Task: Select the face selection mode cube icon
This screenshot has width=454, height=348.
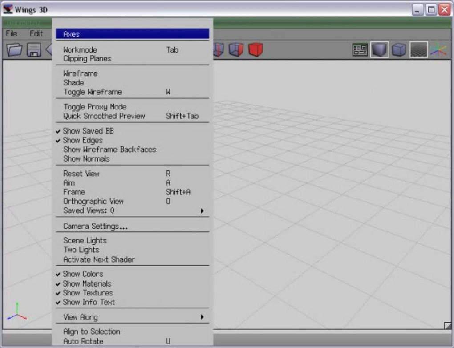Action: coord(236,49)
